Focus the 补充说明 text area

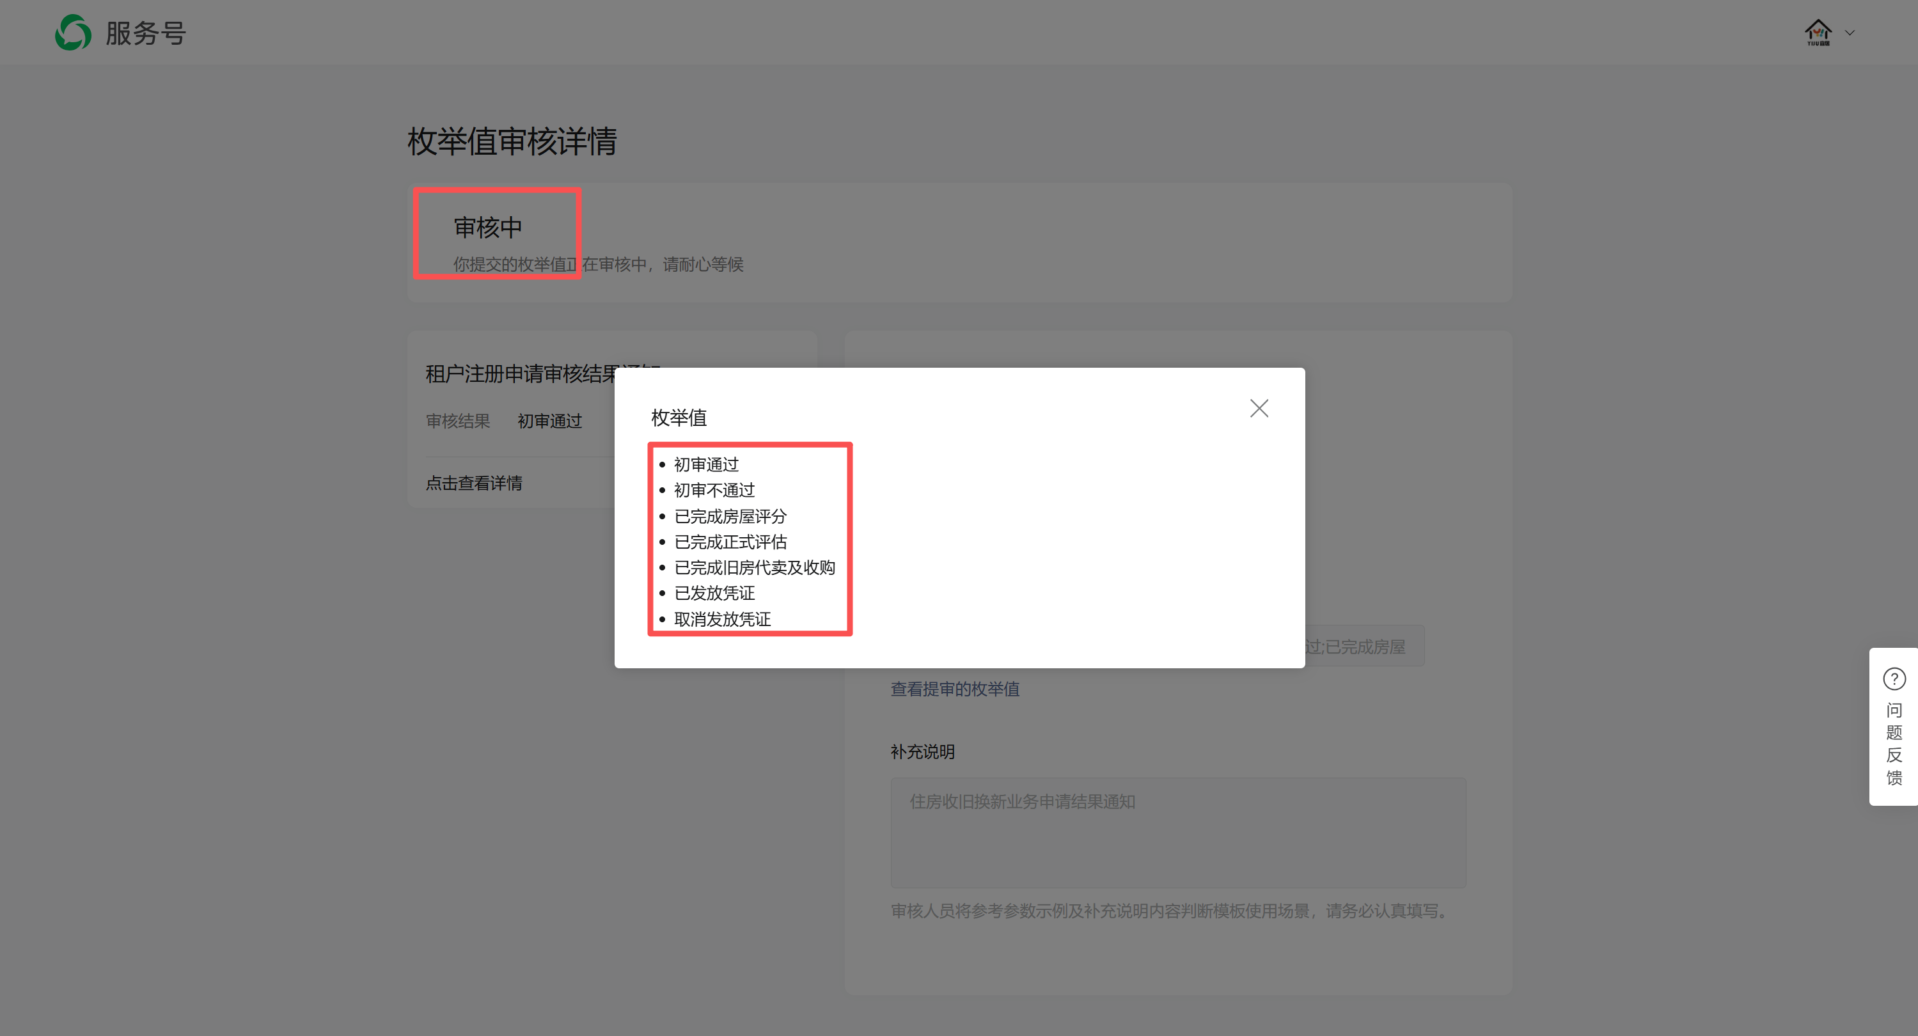point(1177,832)
